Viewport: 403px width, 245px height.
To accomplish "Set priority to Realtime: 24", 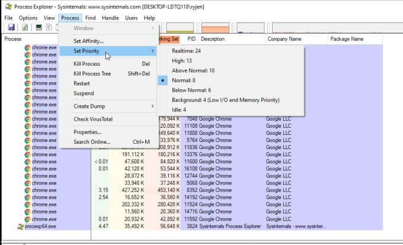I will pyautogui.click(x=231, y=51).
